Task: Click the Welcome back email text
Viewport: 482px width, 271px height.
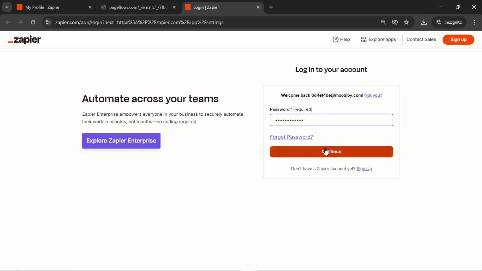Action: click(322, 95)
